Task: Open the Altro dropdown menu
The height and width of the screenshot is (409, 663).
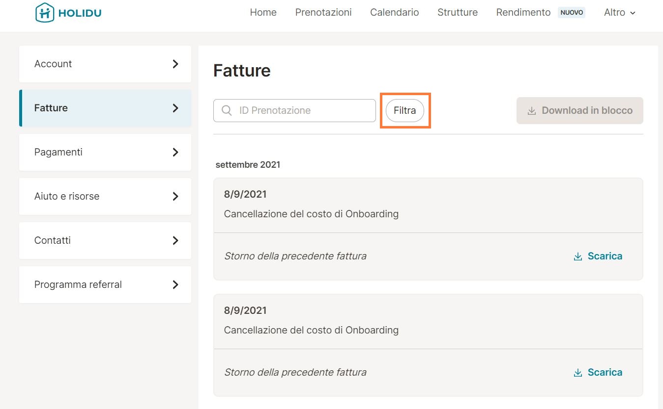Action: coord(619,13)
